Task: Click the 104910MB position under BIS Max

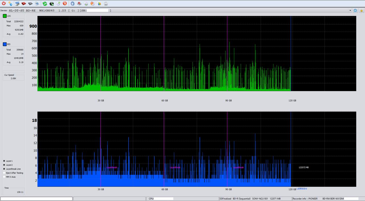Action: 19,58
